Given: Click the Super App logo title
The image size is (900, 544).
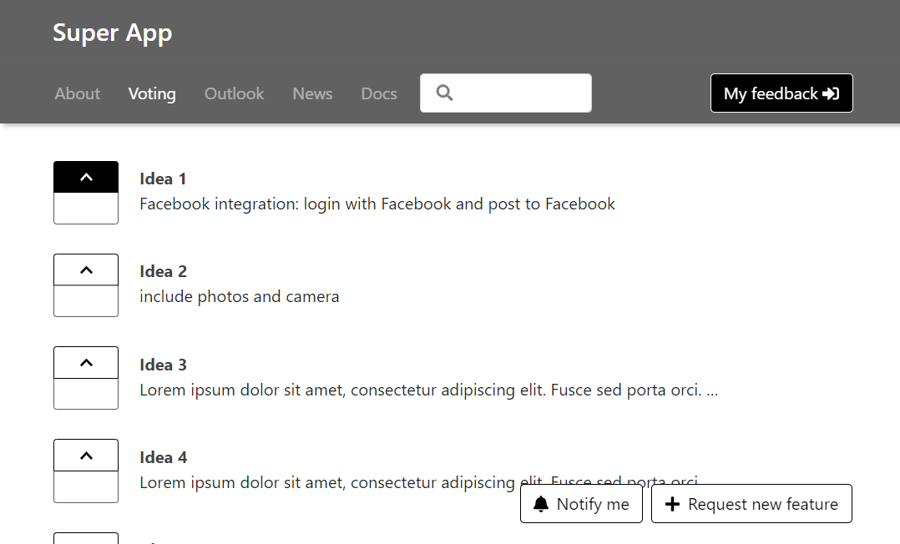Looking at the screenshot, I should click(x=113, y=33).
